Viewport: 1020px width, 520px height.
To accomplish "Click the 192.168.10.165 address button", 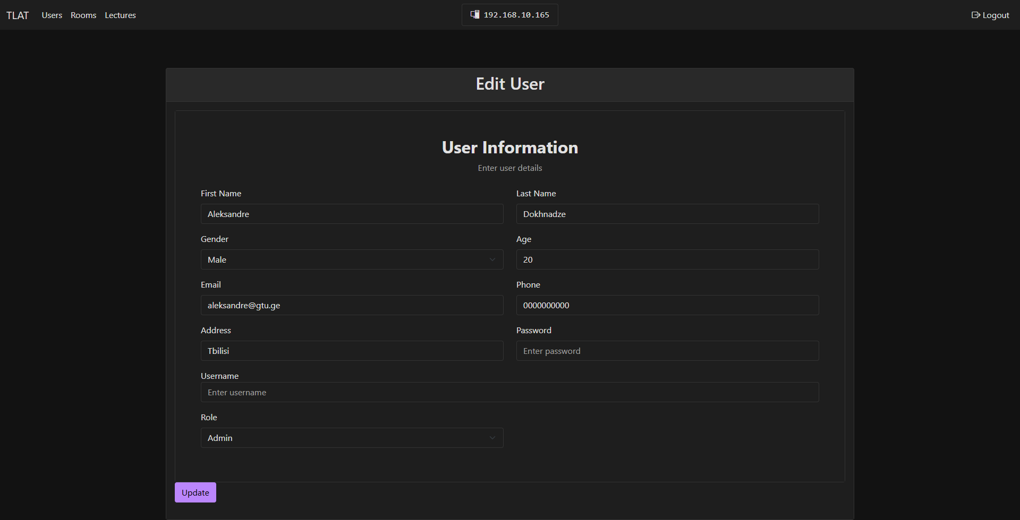I will coord(510,15).
